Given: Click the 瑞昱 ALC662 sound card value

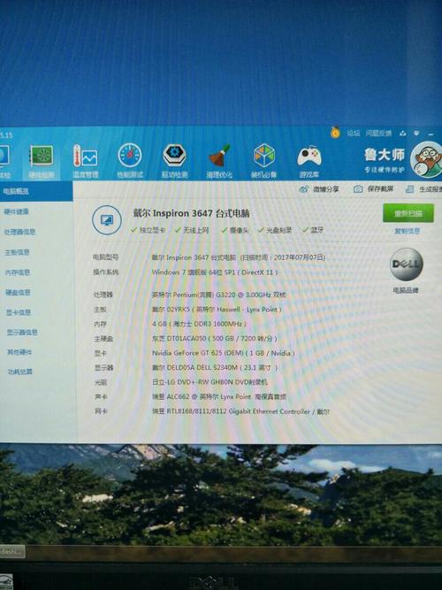Looking at the screenshot, I should click(219, 396).
